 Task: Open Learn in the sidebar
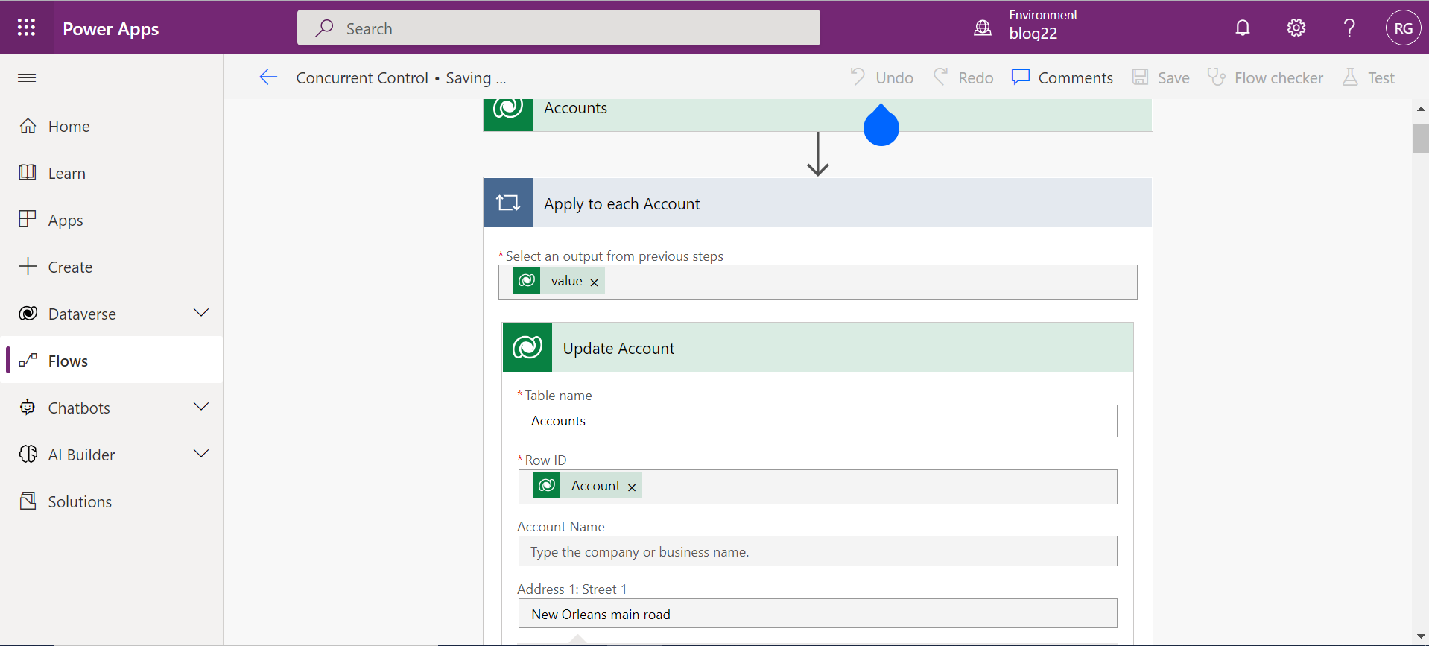pos(112,173)
